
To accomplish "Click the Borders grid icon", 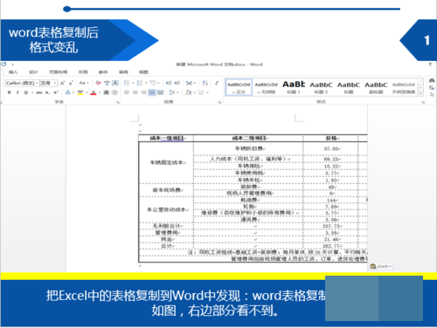I will pyautogui.click(x=201, y=92).
